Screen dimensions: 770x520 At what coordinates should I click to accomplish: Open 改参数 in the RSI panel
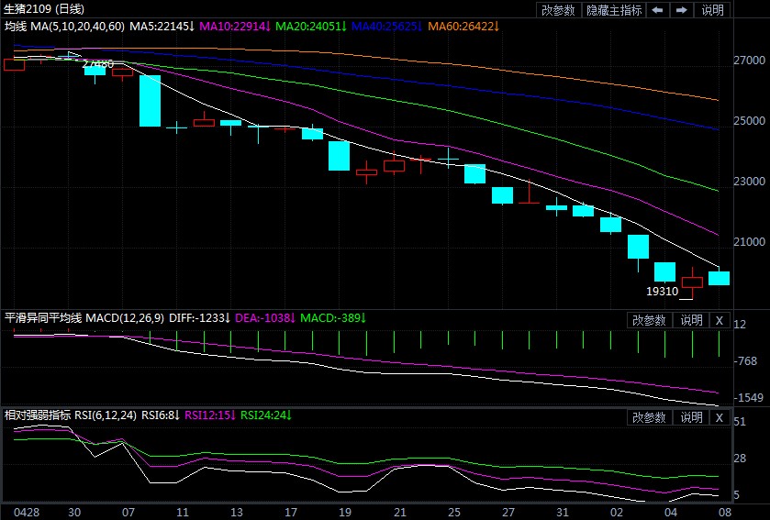(x=649, y=417)
